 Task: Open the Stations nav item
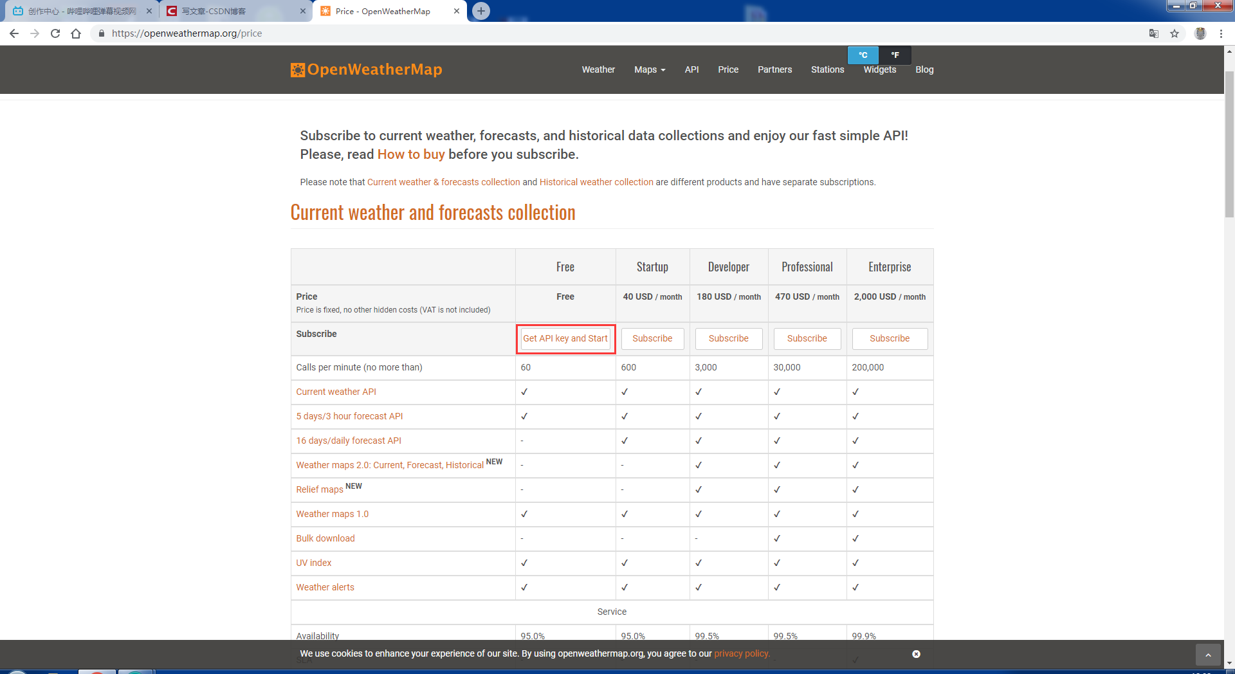[x=827, y=69]
